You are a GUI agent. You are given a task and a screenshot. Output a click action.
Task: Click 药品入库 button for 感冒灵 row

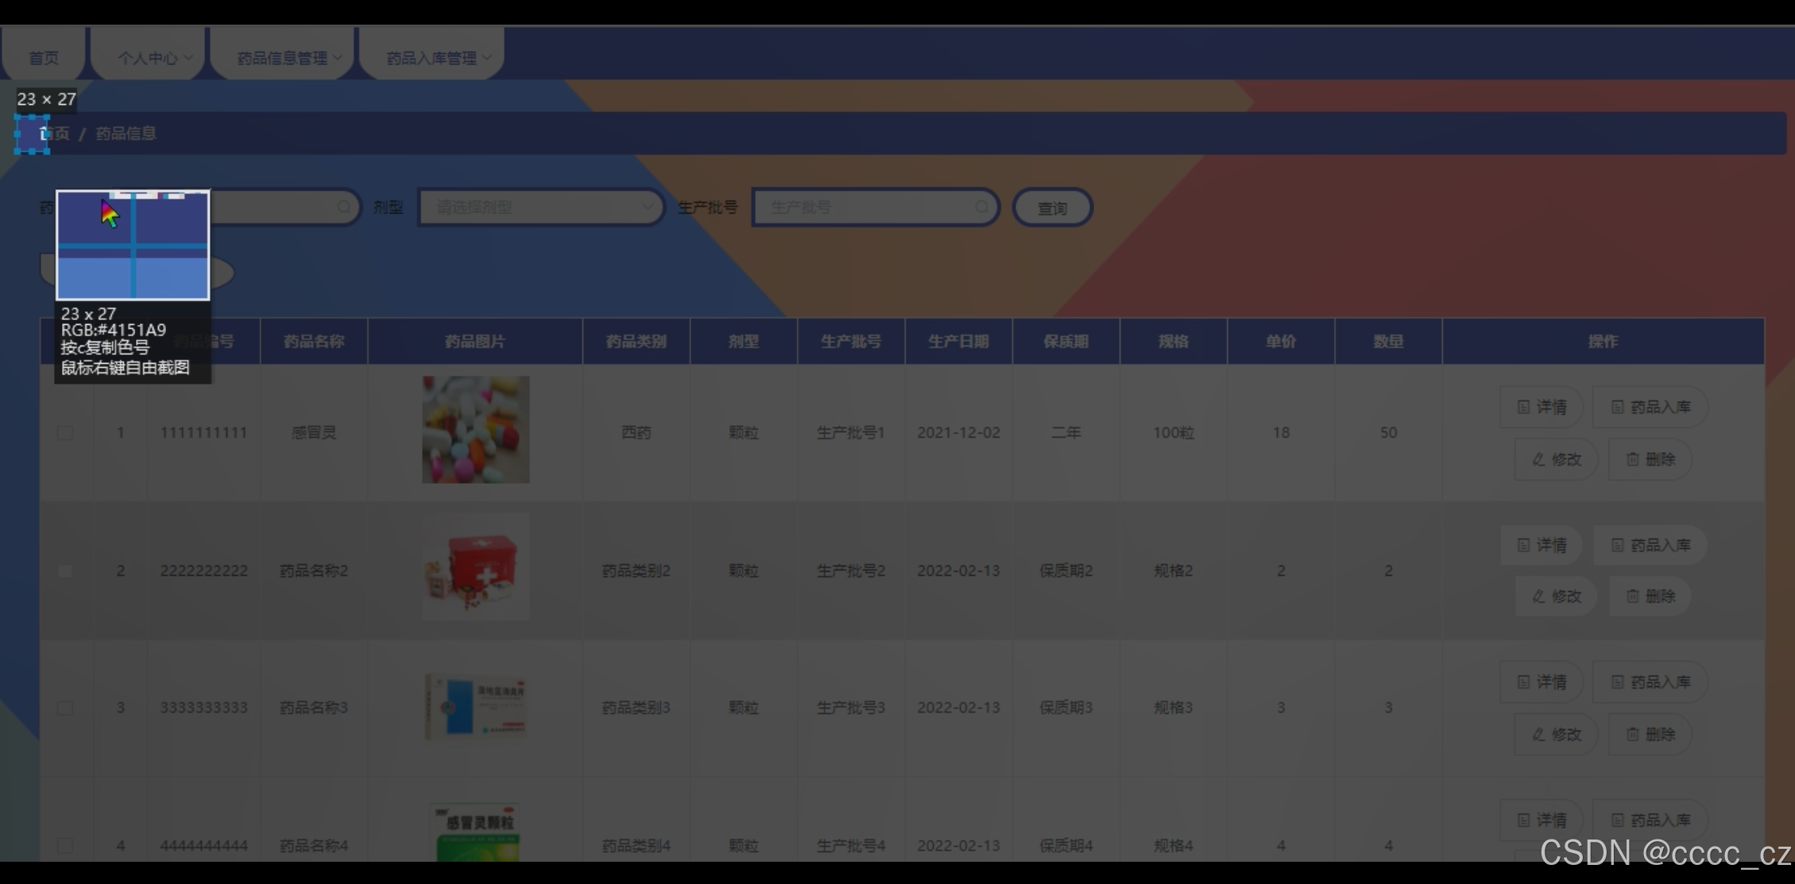click(1650, 407)
